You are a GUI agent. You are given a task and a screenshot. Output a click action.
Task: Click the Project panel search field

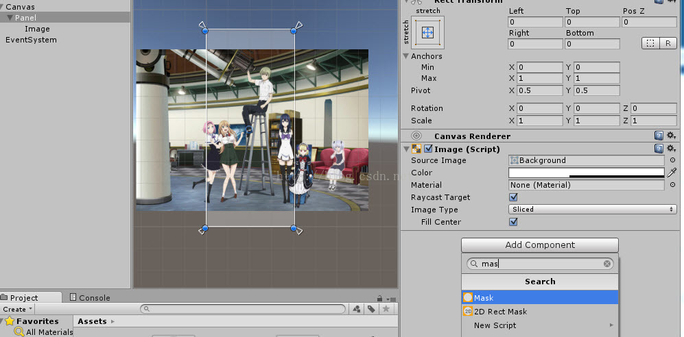pyautogui.click(x=243, y=309)
